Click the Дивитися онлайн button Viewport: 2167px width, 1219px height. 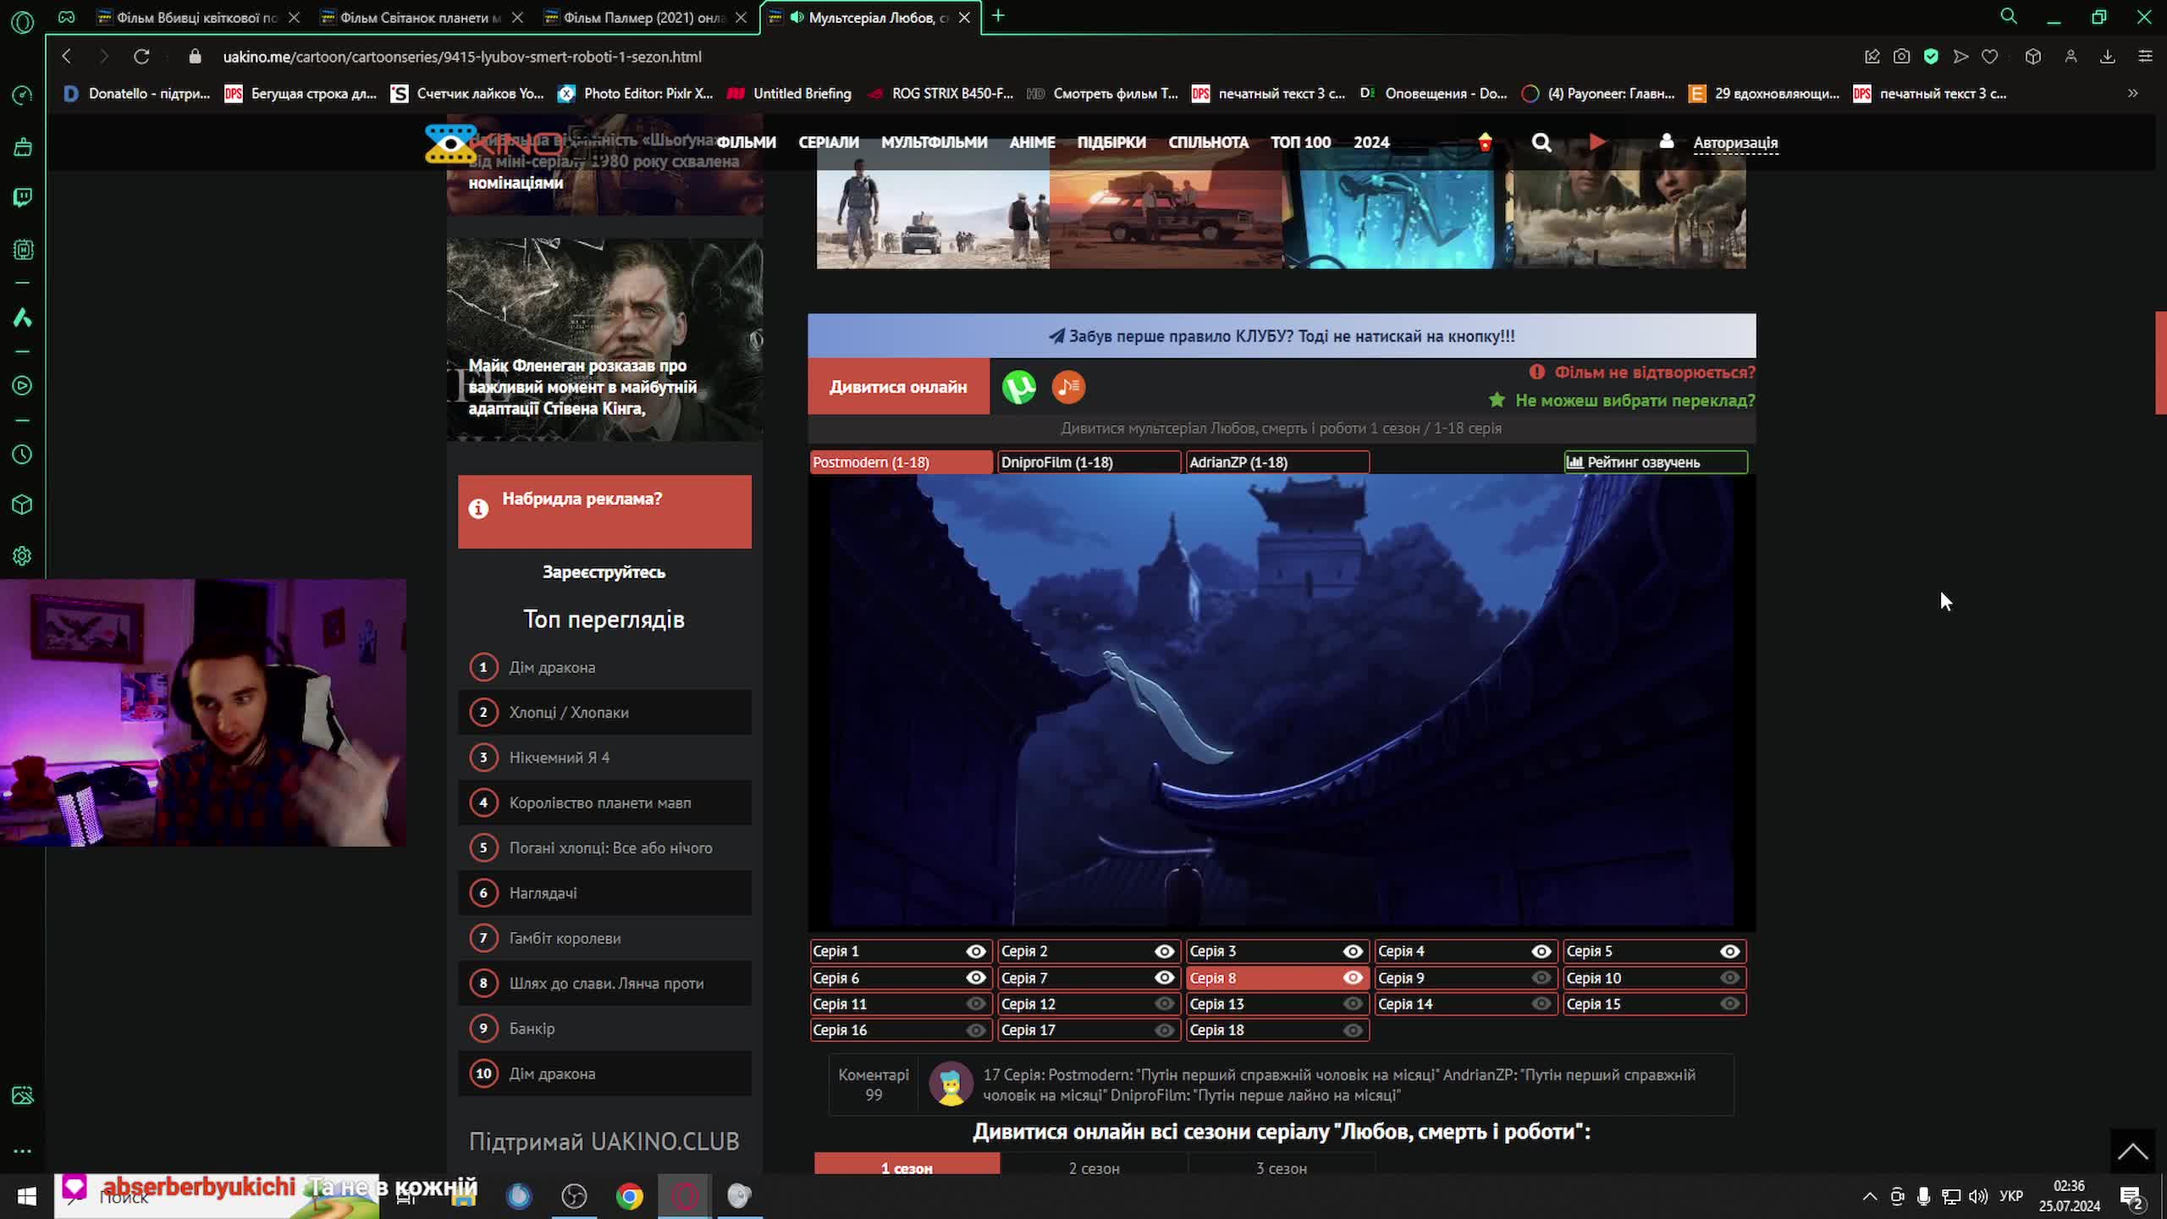pyautogui.click(x=898, y=387)
